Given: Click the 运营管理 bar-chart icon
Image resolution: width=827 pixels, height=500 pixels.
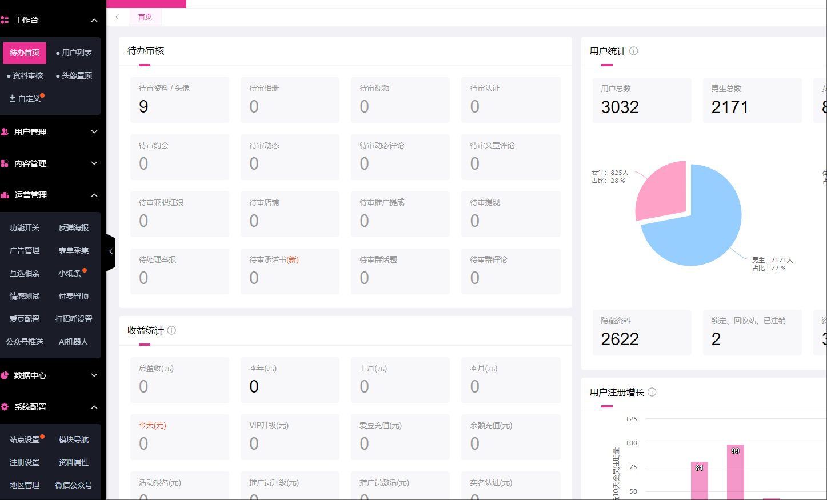Looking at the screenshot, I should tap(5, 195).
